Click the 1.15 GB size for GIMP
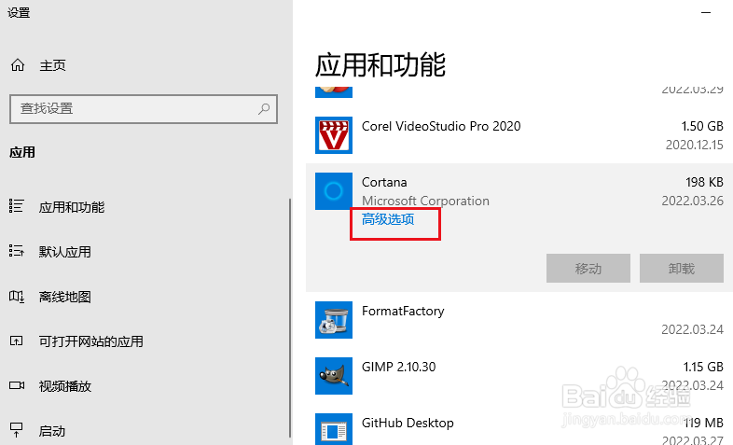Viewport: 733px width, 445px height. 703,367
